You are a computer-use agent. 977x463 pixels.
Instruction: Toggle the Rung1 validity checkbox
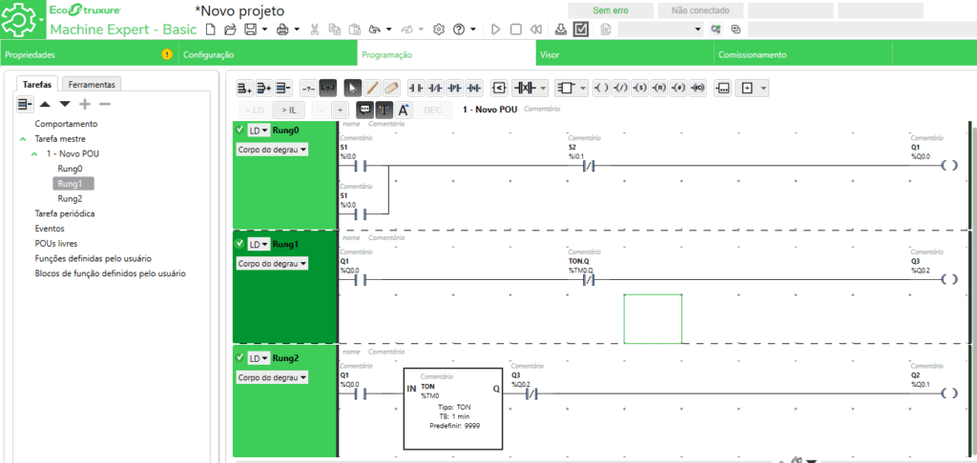pyautogui.click(x=239, y=243)
